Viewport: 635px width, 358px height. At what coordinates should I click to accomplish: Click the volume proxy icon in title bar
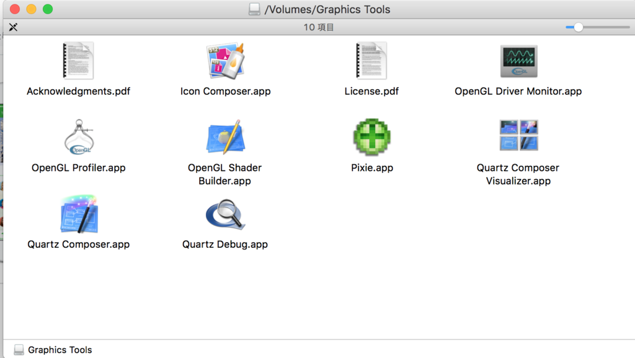(x=254, y=9)
